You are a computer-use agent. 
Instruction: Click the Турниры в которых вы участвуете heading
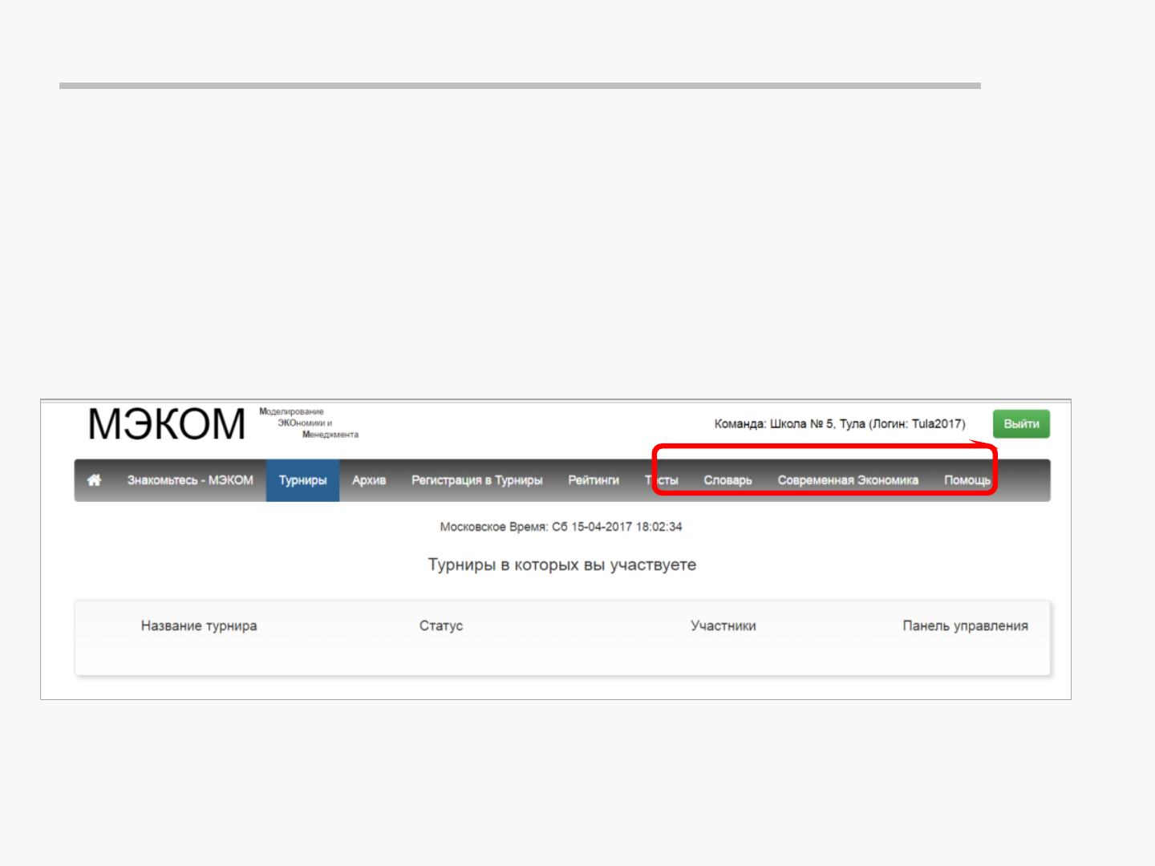[561, 565]
